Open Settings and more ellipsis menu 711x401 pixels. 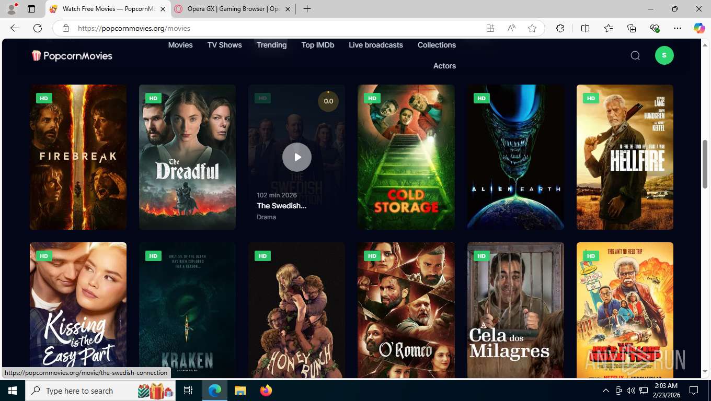678,28
